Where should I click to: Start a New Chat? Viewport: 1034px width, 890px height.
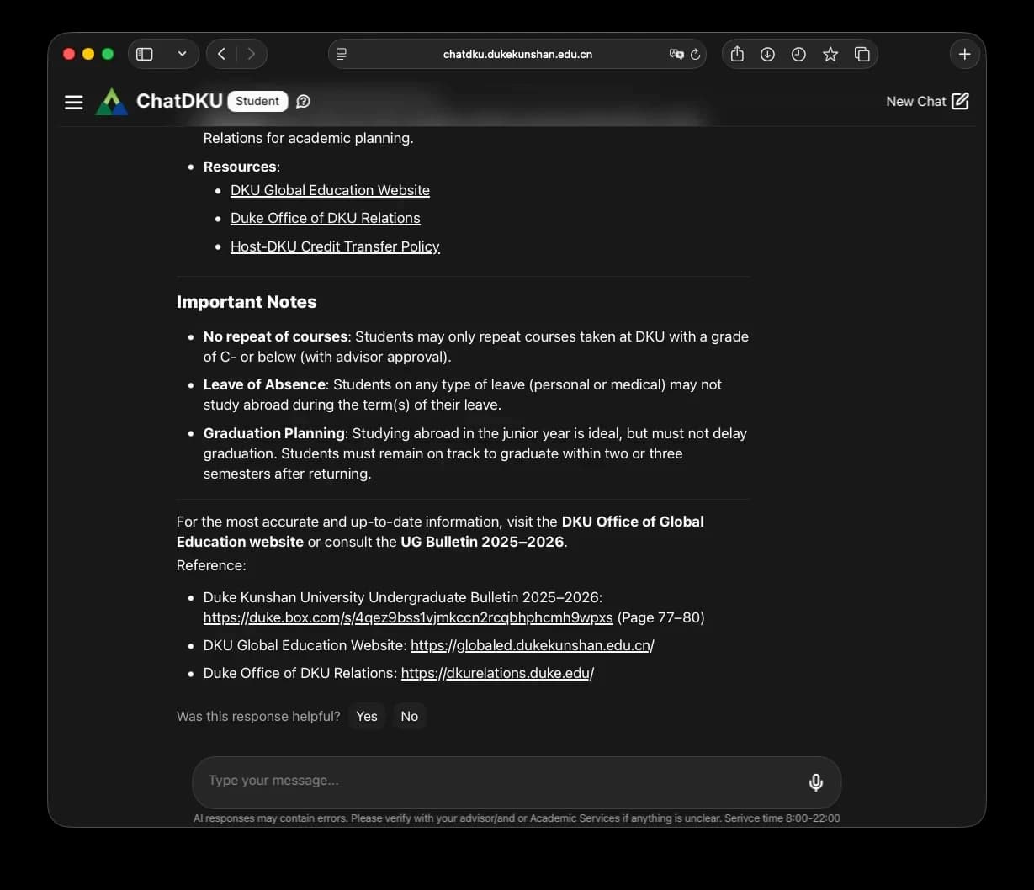coord(927,101)
